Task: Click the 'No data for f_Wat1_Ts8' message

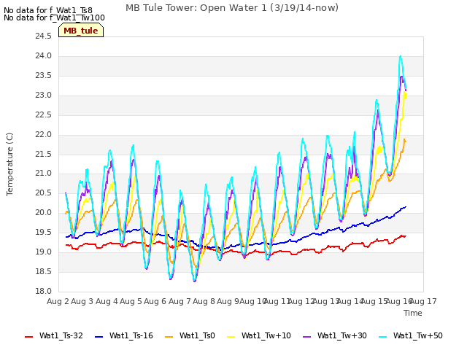Action: (x=48, y=10)
